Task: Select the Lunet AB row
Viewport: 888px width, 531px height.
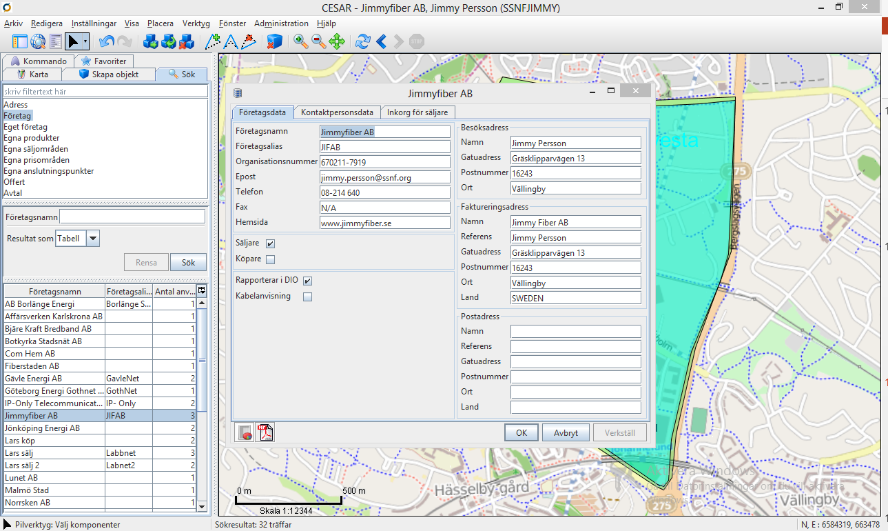Action: (x=100, y=478)
